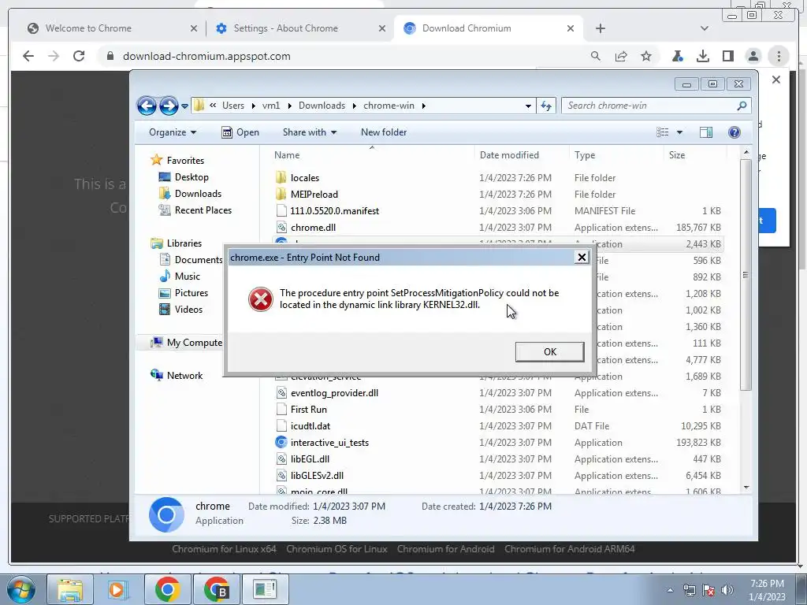The image size is (807, 605).
Task: Open the Share with menu
Action: [x=309, y=132]
